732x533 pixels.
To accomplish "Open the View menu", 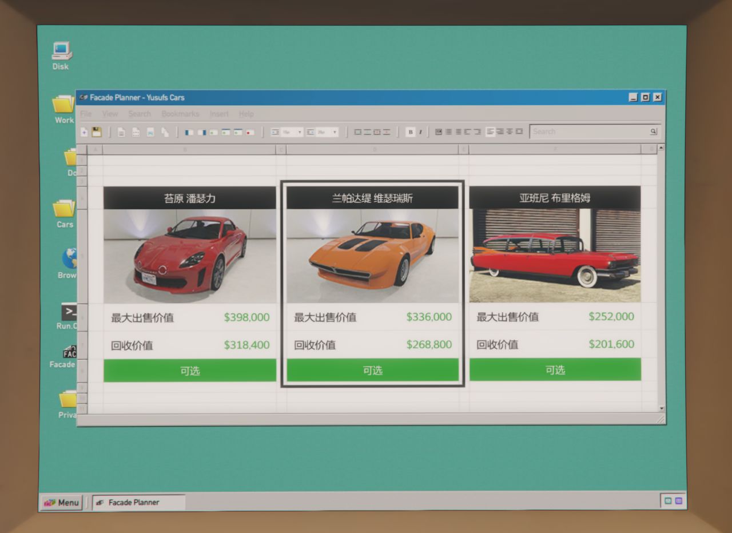I will click(x=110, y=114).
